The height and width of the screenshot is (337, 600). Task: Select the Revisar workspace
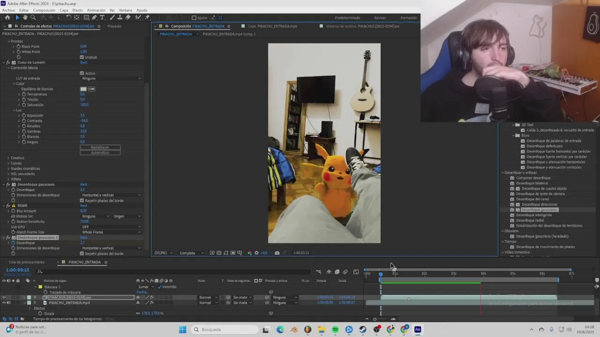pos(380,18)
